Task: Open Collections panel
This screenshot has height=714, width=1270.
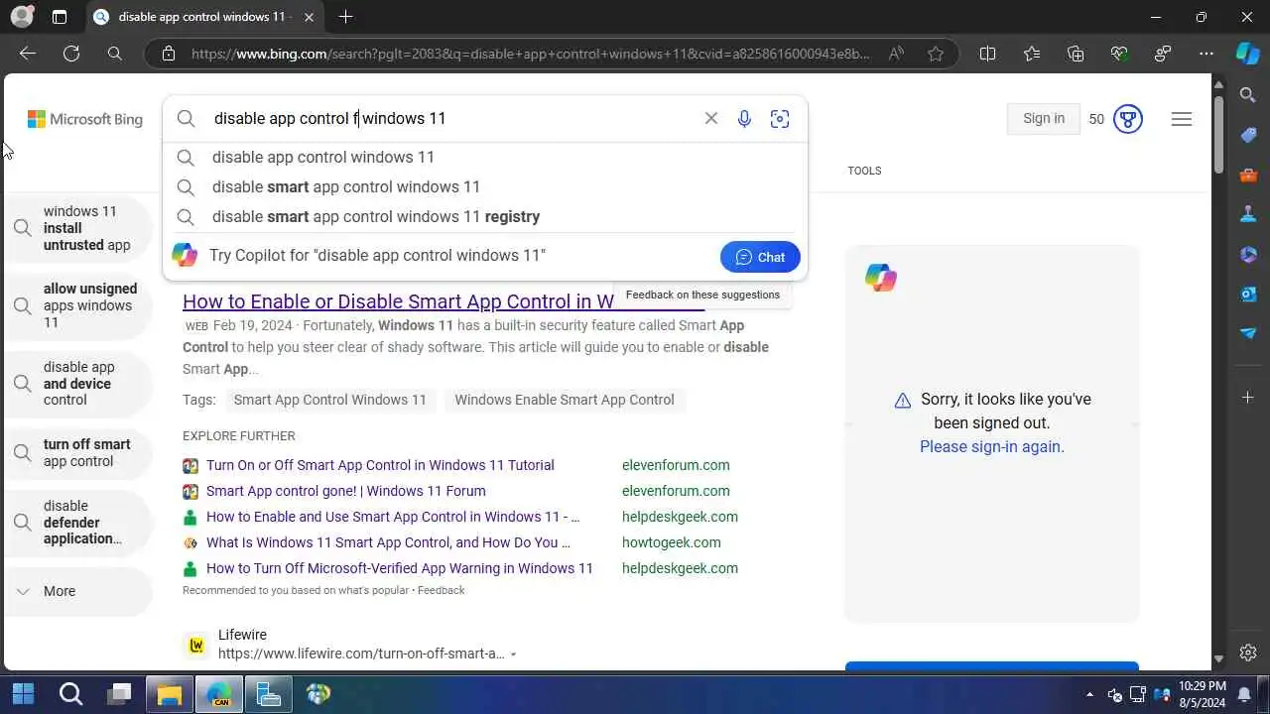Action: (1076, 54)
